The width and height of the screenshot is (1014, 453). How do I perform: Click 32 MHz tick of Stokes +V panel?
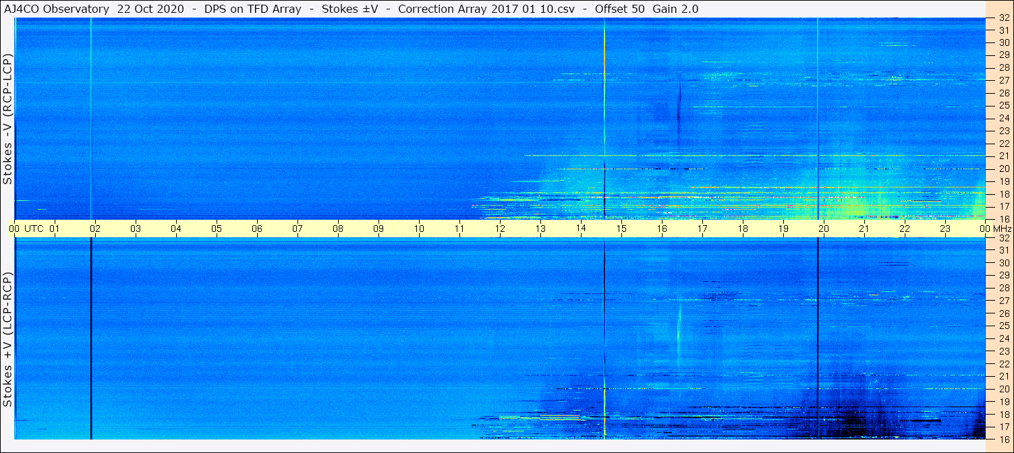coord(1003,238)
